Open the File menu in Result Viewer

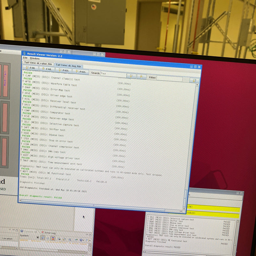coord(25,58)
